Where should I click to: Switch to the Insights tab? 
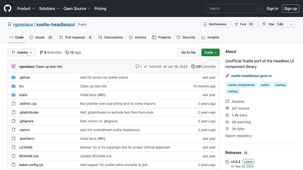click(x=210, y=37)
